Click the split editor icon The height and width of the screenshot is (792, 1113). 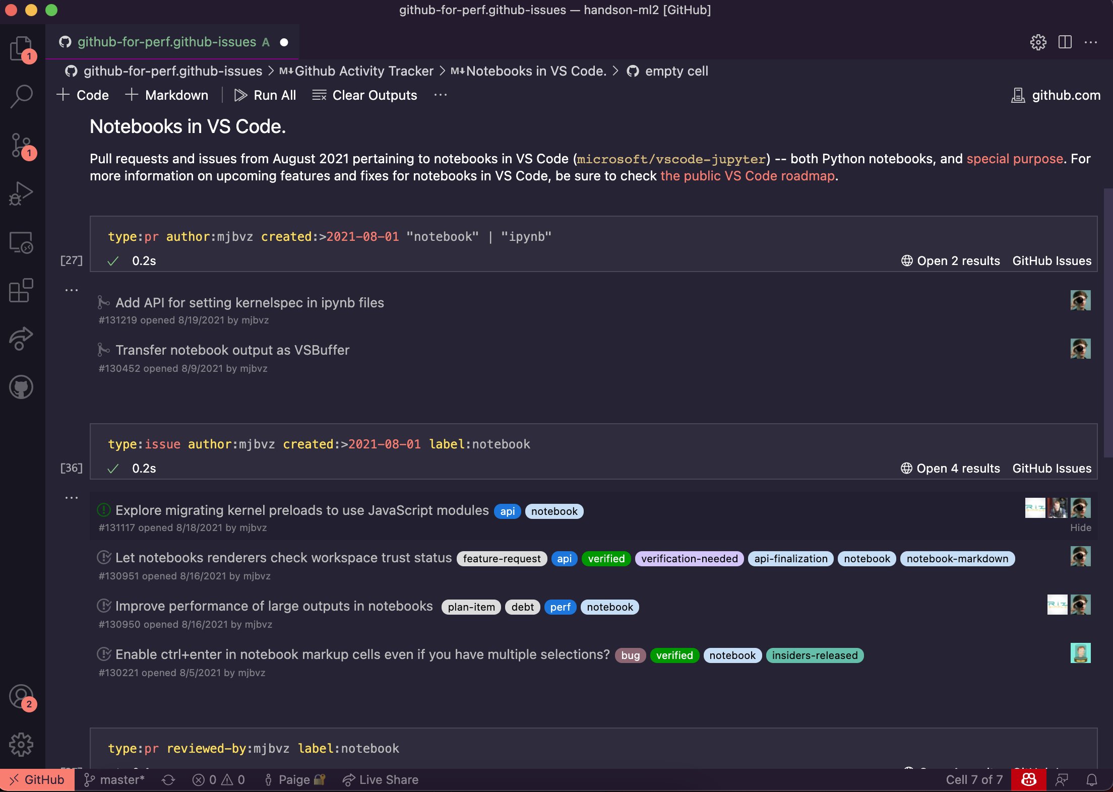(x=1065, y=42)
